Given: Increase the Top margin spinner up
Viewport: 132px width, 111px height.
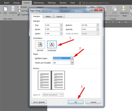Looking at the screenshot, I should 61,24.
